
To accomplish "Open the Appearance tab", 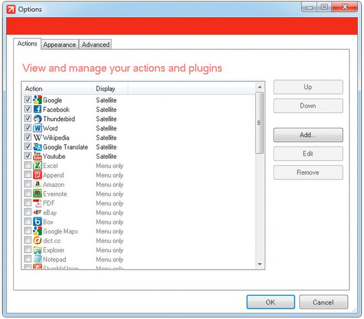I will point(60,45).
